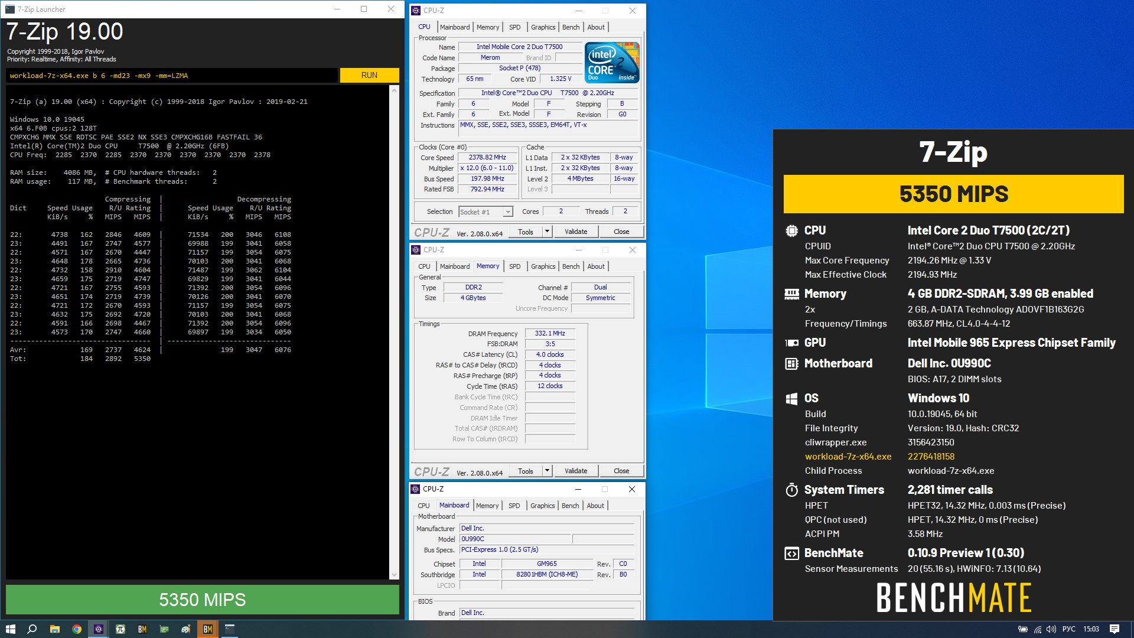Viewport: 1134px width, 638px height.
Task: Click the 7-Zip output scrollbar down arrow
Action: pyautogui.click(x=394, y=574)
